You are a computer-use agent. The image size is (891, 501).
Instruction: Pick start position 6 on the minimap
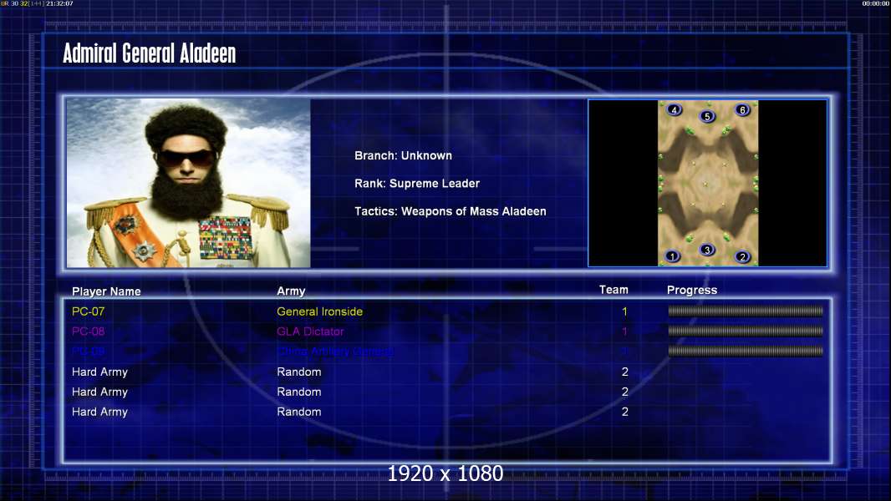tap(742, 110)
